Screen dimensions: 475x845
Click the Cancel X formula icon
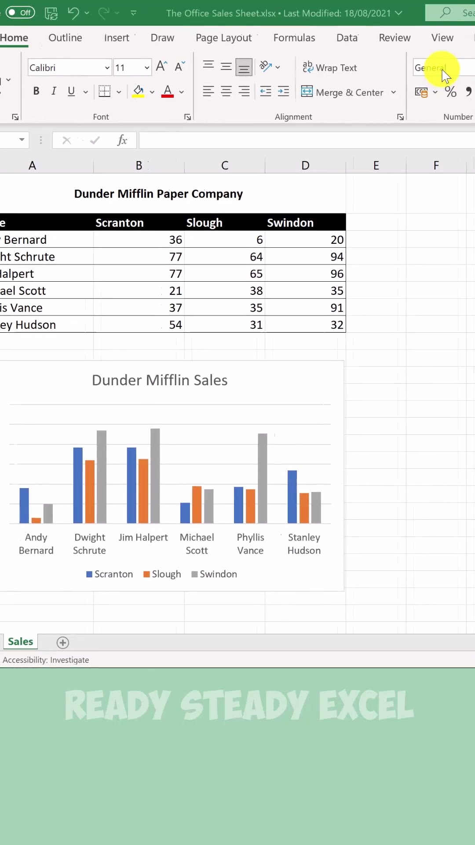[66, 140]
